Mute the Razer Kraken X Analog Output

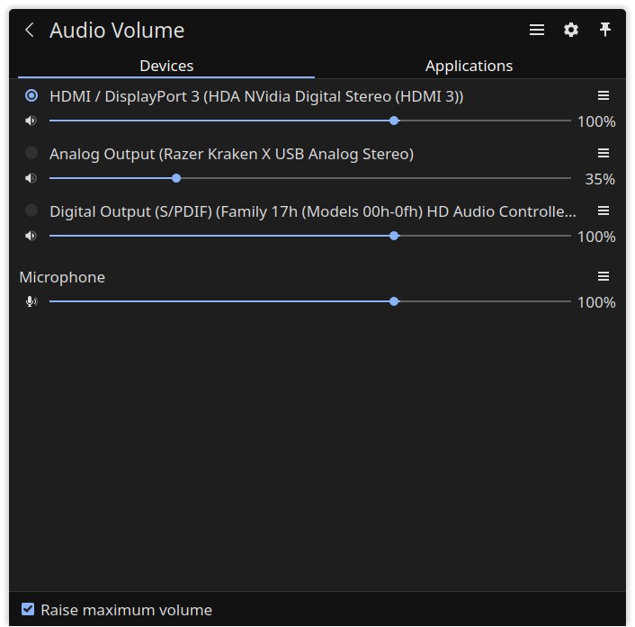pos(31,178)
